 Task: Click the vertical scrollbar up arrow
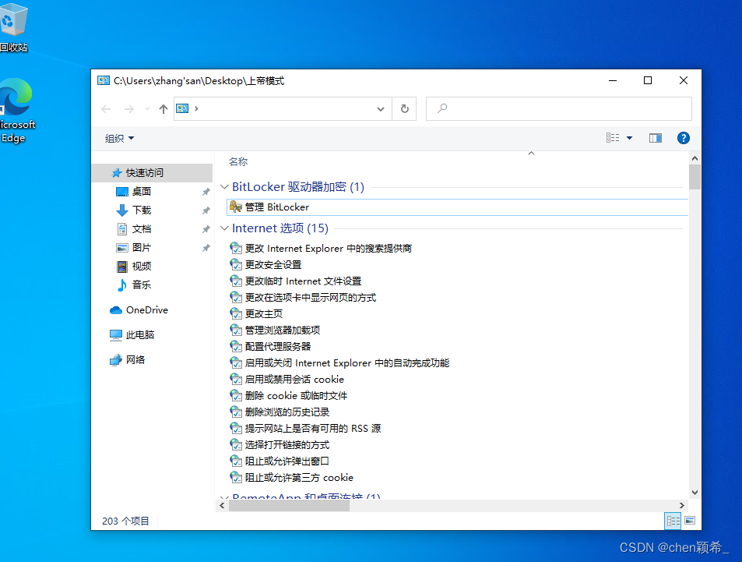tap(695, 158)
